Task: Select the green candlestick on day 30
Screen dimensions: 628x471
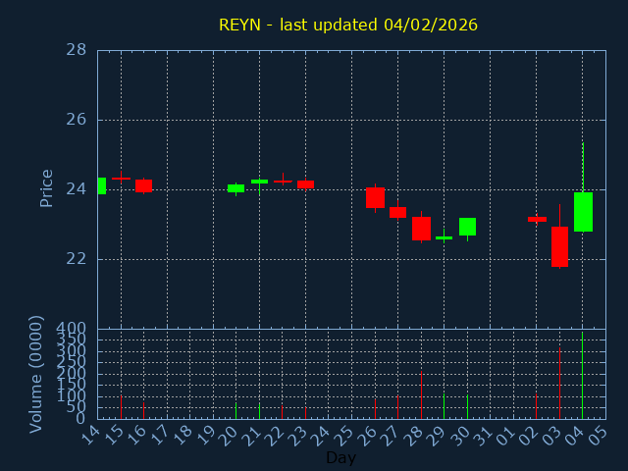Action: point(467,227)
